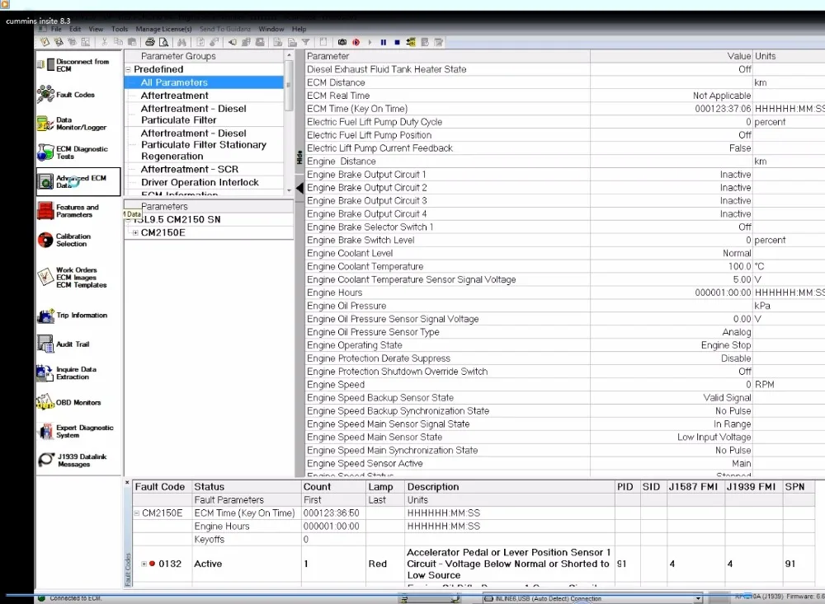This screenshot has height=604, width=825.
Task: Select Advanced ECM Data in sidebar
Action: 78,181
